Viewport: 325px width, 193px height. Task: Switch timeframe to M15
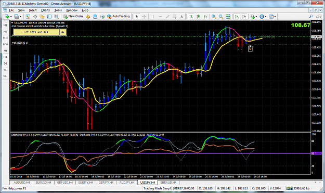tap(5, 38)
